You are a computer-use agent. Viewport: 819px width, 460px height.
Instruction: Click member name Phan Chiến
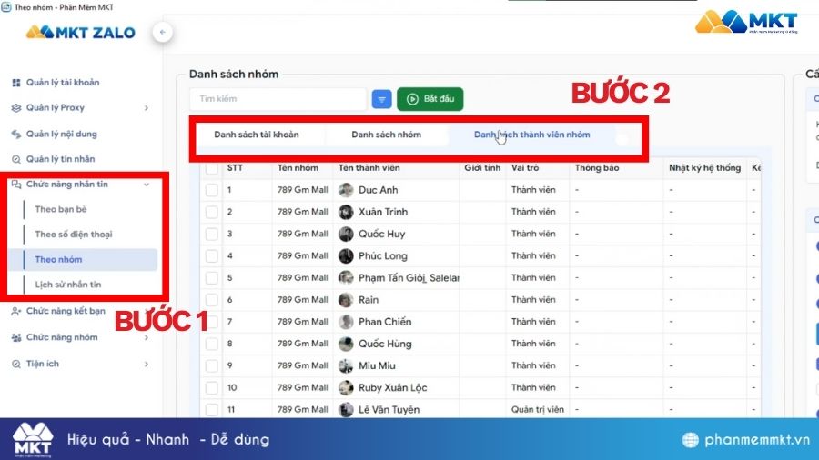[385, 322]
